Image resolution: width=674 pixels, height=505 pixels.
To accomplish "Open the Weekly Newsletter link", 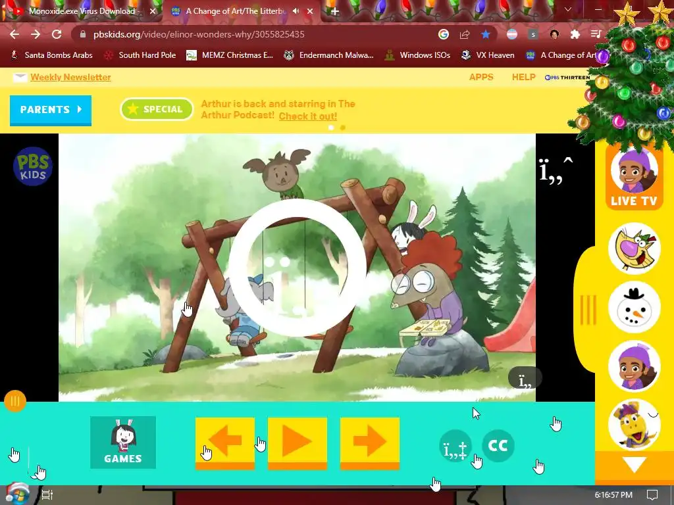I will pos(70,78).
